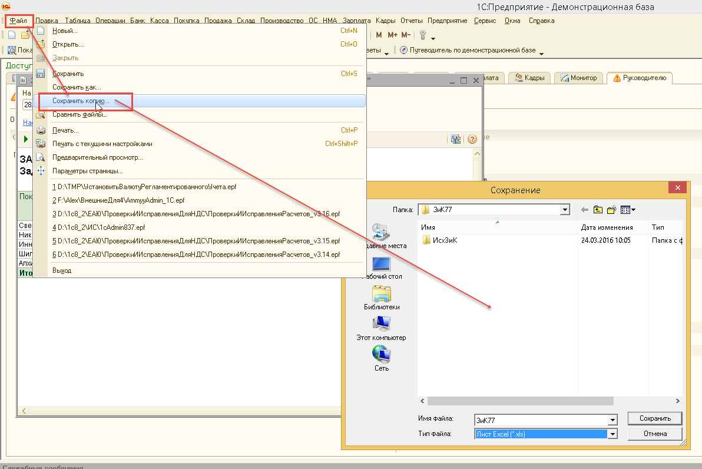
Task: Choose Печать с текущими настройками
Action: click(200, 144)
